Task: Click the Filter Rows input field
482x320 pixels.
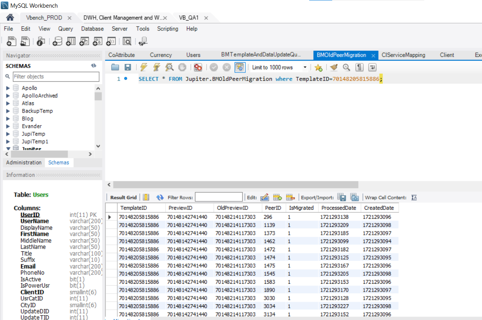Action: tap(219, 197)
